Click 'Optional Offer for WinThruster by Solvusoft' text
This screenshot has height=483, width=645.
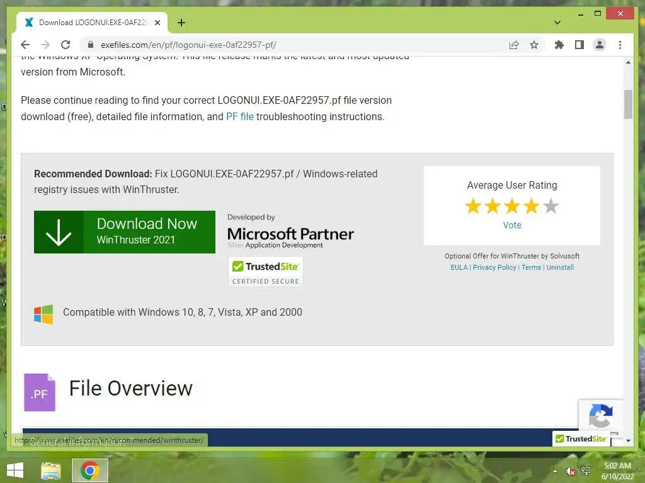point(511,256)
